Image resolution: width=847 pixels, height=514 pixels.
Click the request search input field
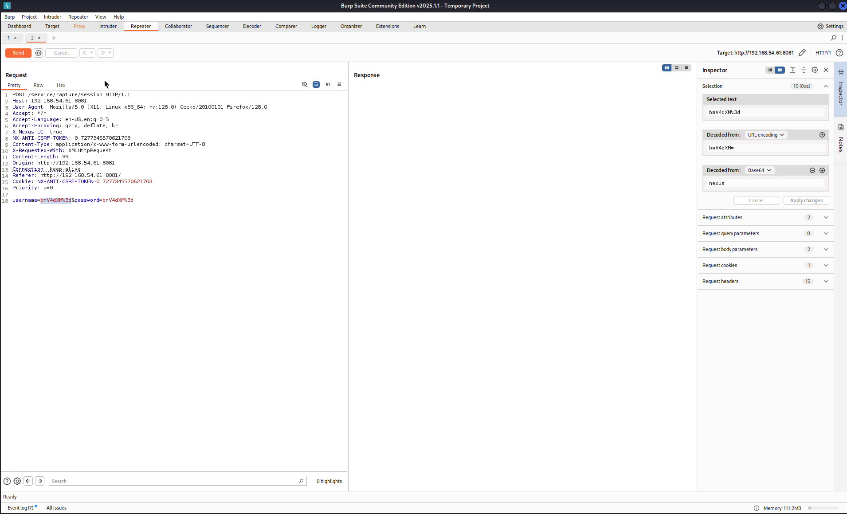click(x=177, y=481)
